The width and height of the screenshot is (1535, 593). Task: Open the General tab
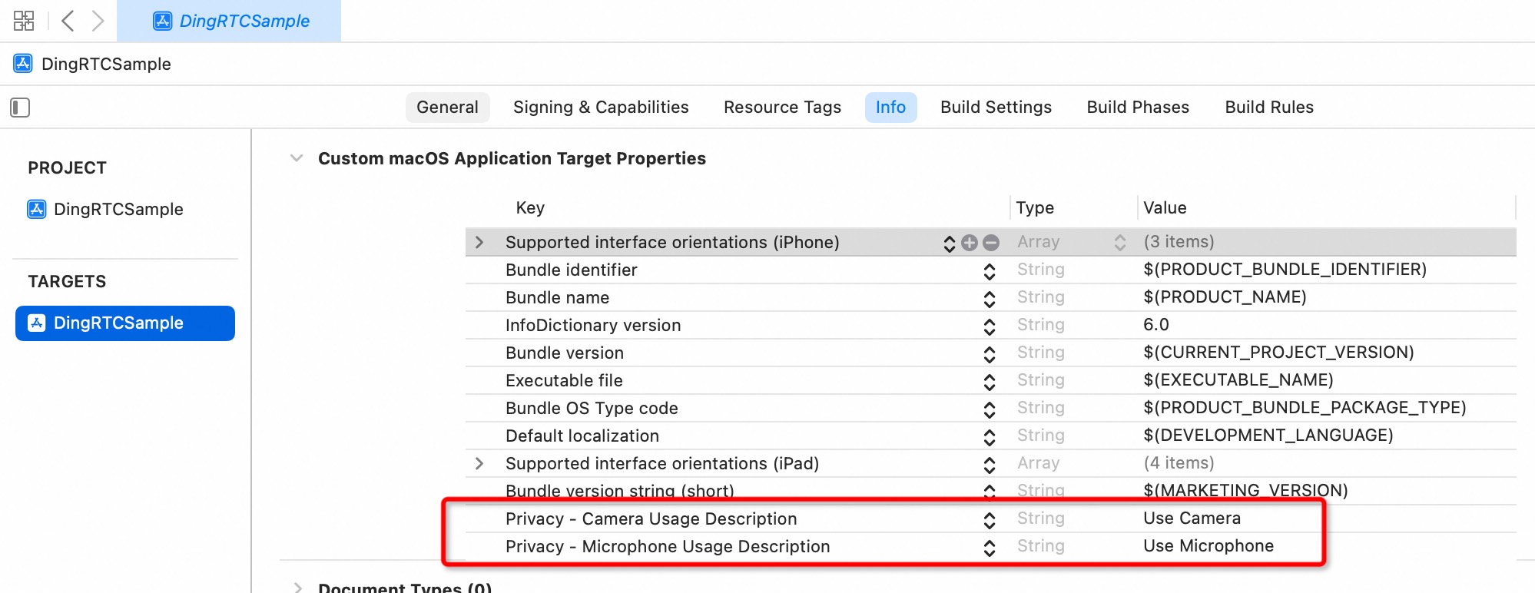coord(447,108)
